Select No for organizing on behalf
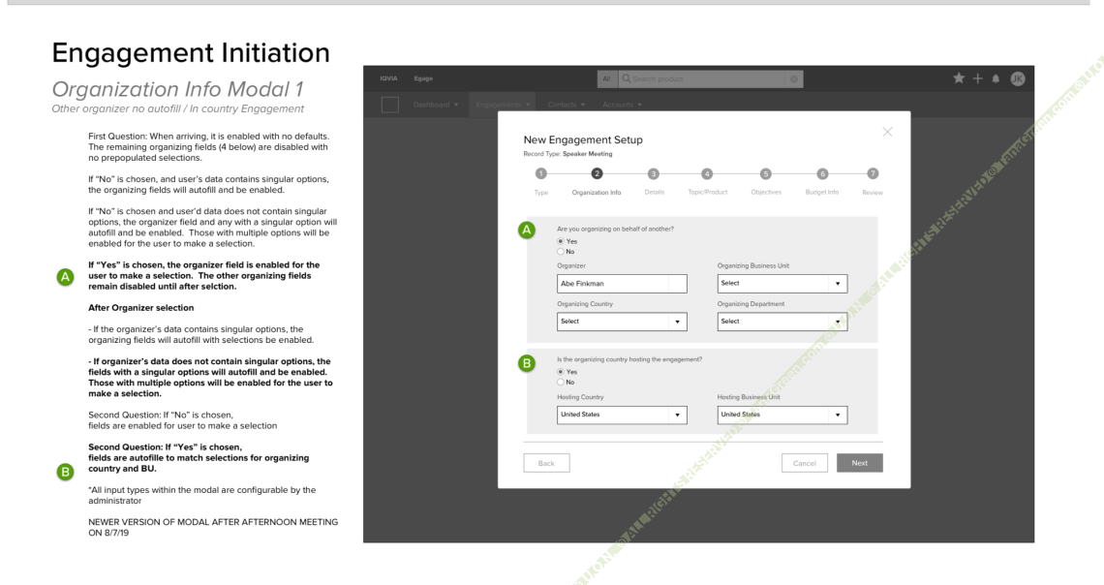Image resolution: width=1104 pixels, height=585 pixels. (x=561, y=251)
